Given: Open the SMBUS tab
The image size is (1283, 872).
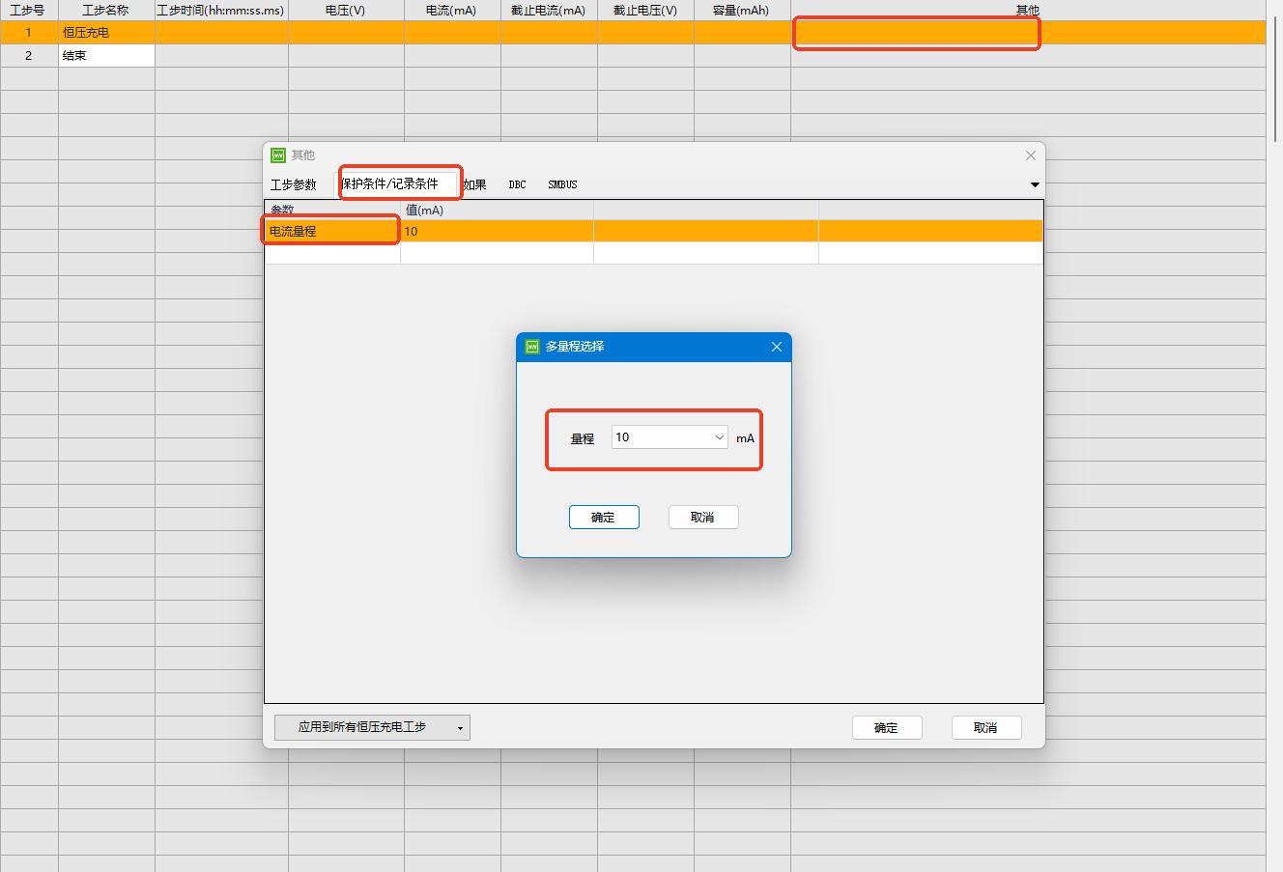Looking at the screenshot, I should (562, 184).
